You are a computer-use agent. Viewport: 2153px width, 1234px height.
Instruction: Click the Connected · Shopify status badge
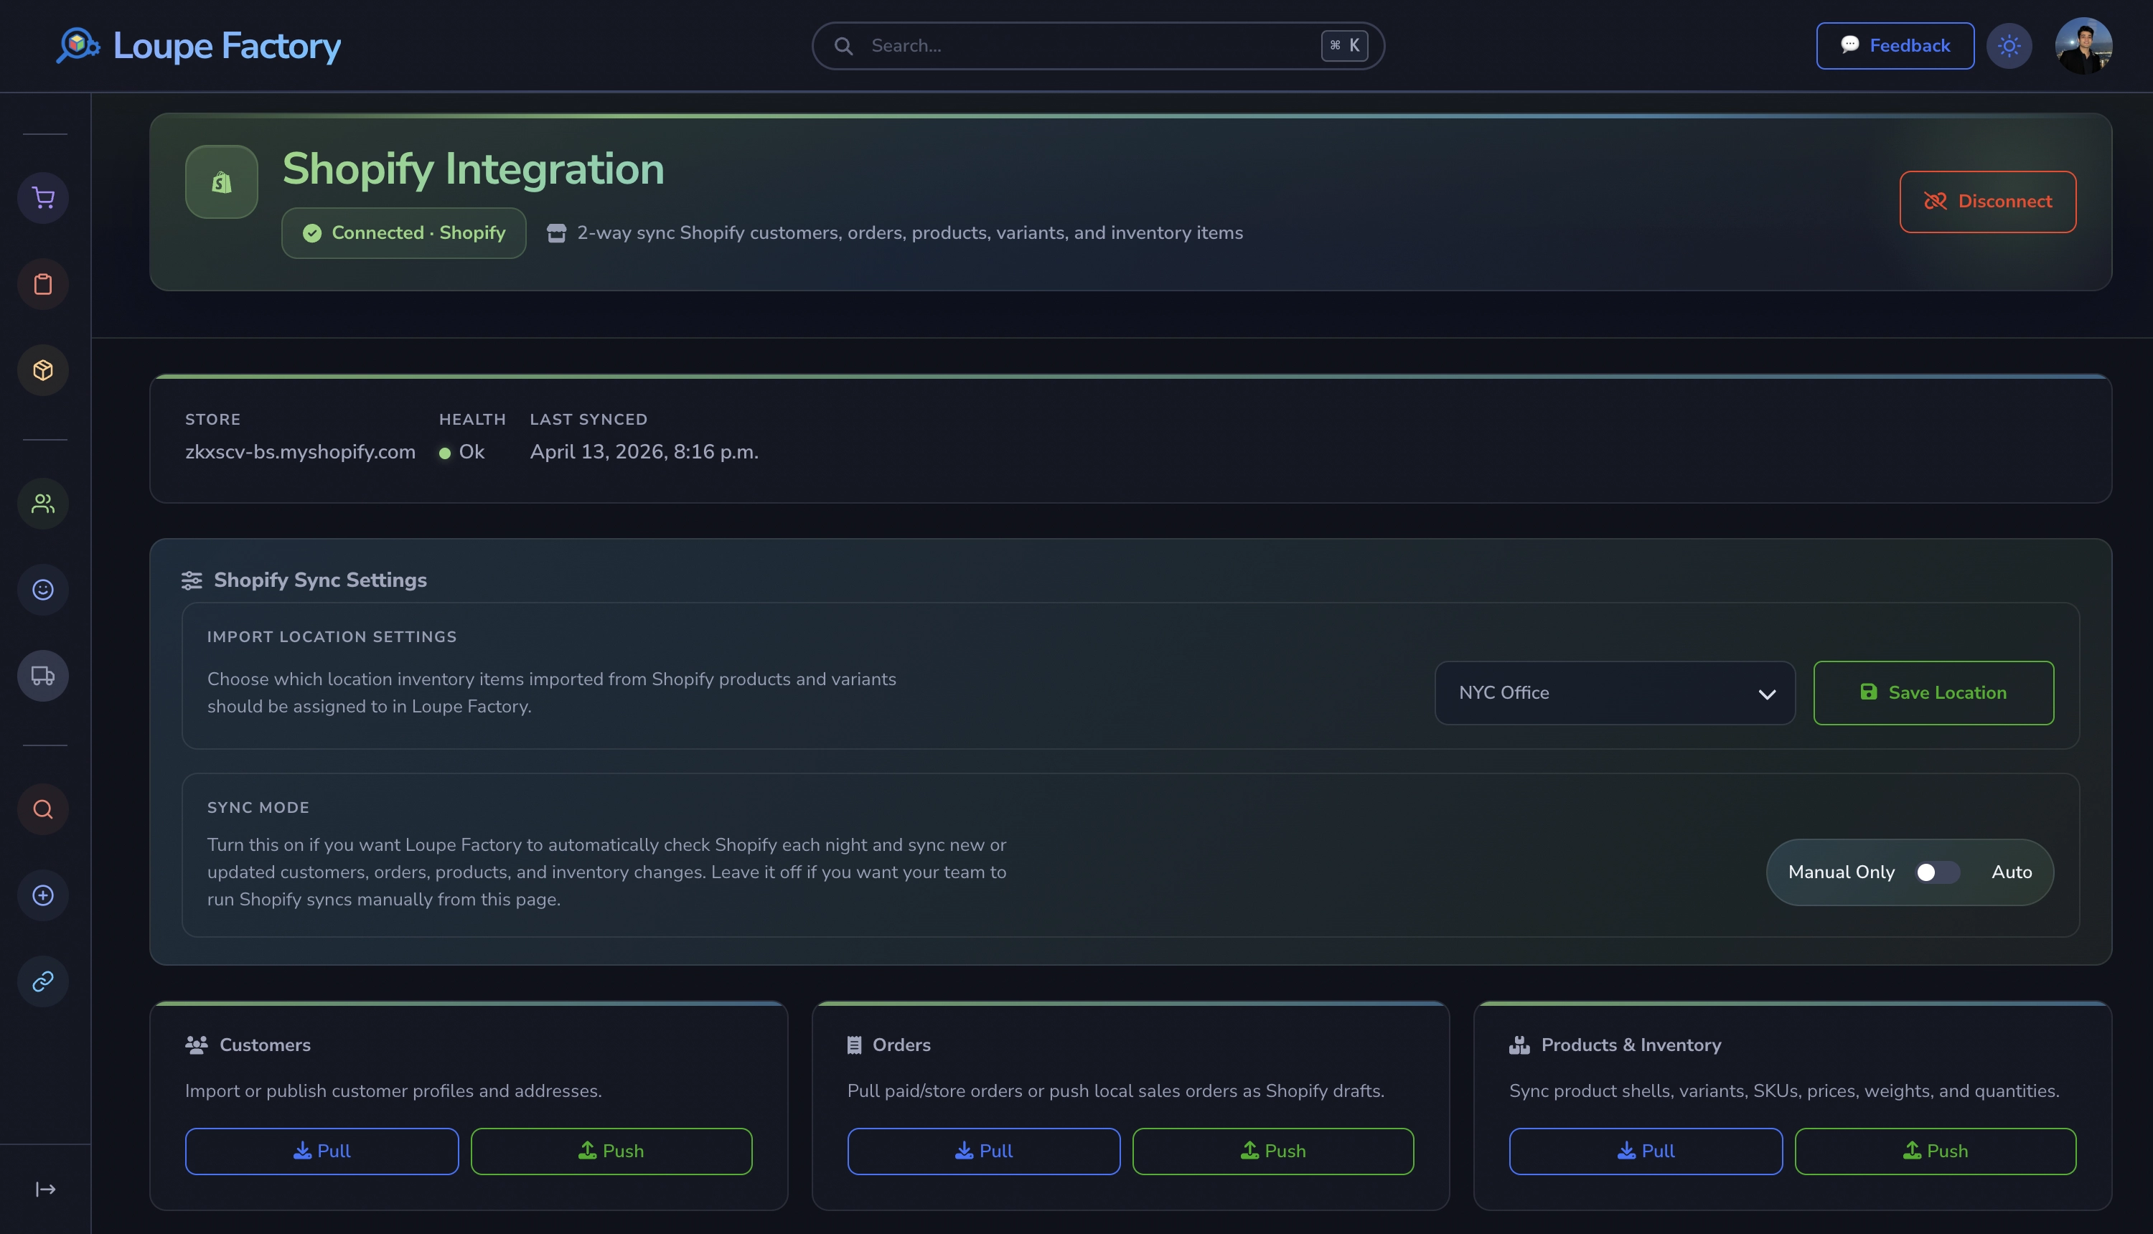tap(403, 233)
